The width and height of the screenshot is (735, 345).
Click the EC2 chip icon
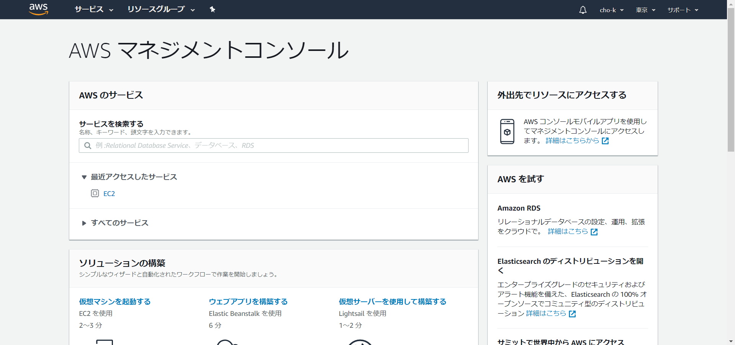tap(95, 193)
